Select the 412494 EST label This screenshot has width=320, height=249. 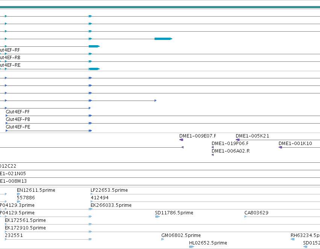tap(100, 198)
